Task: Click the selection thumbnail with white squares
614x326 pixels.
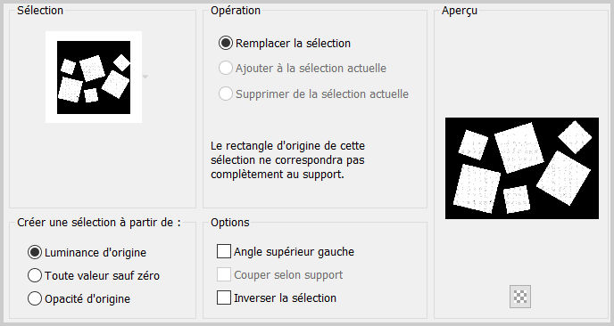Action: click(x=94, y=77)
